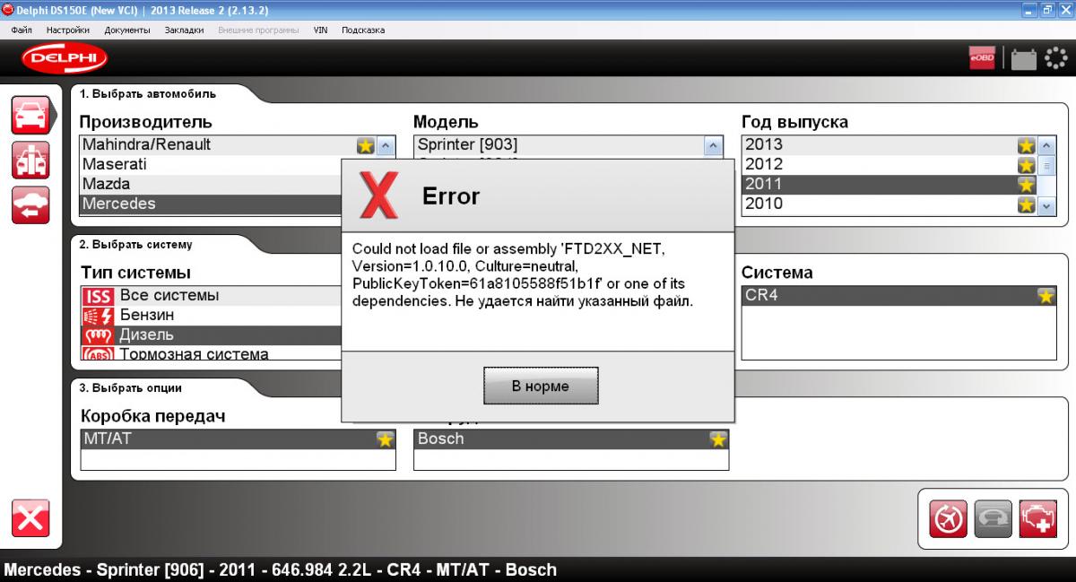
Task: Open the Подсказка menu
Action: (x=363, y=30)
